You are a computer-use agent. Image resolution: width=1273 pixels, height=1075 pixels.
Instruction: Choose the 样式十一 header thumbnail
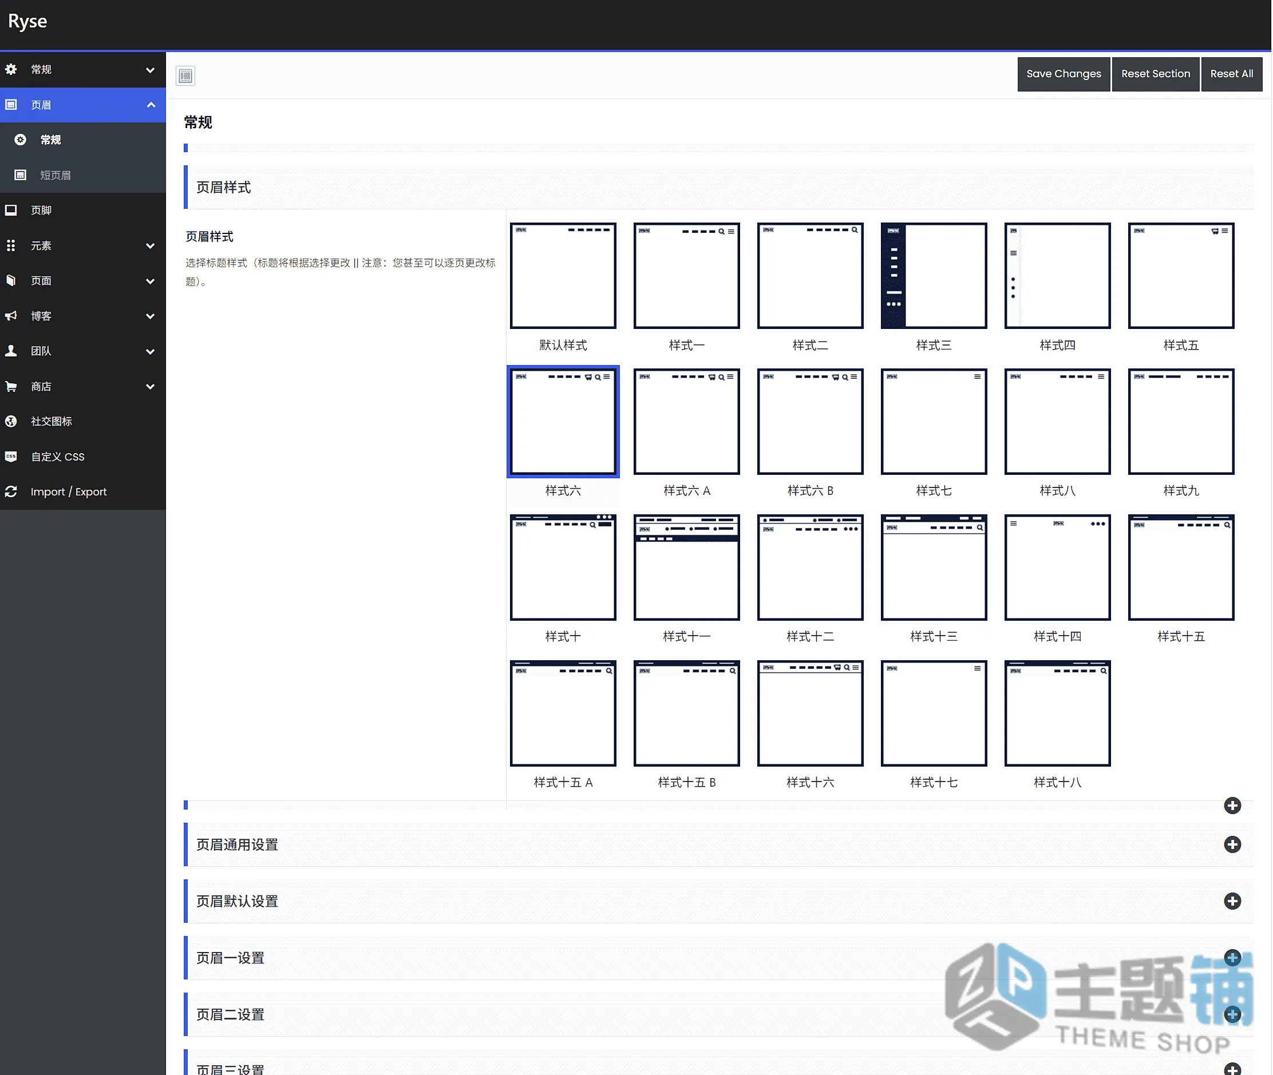[686, 568]
